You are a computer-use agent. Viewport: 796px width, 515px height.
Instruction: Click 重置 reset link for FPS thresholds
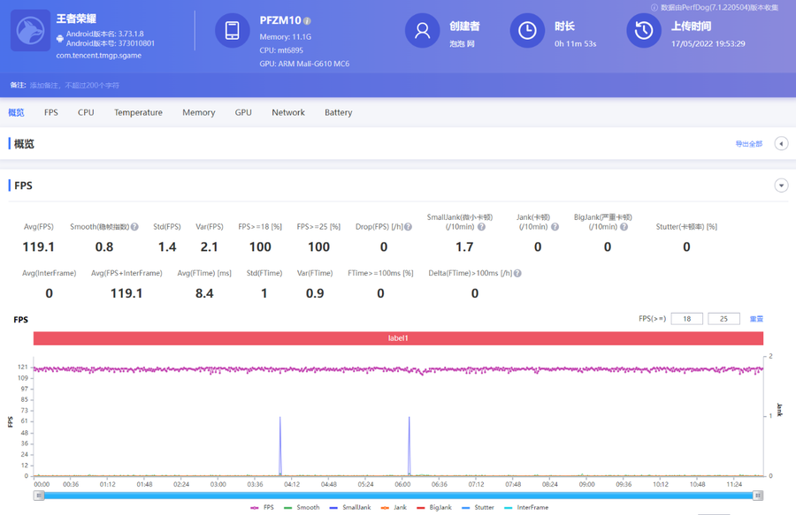[756, 319]
